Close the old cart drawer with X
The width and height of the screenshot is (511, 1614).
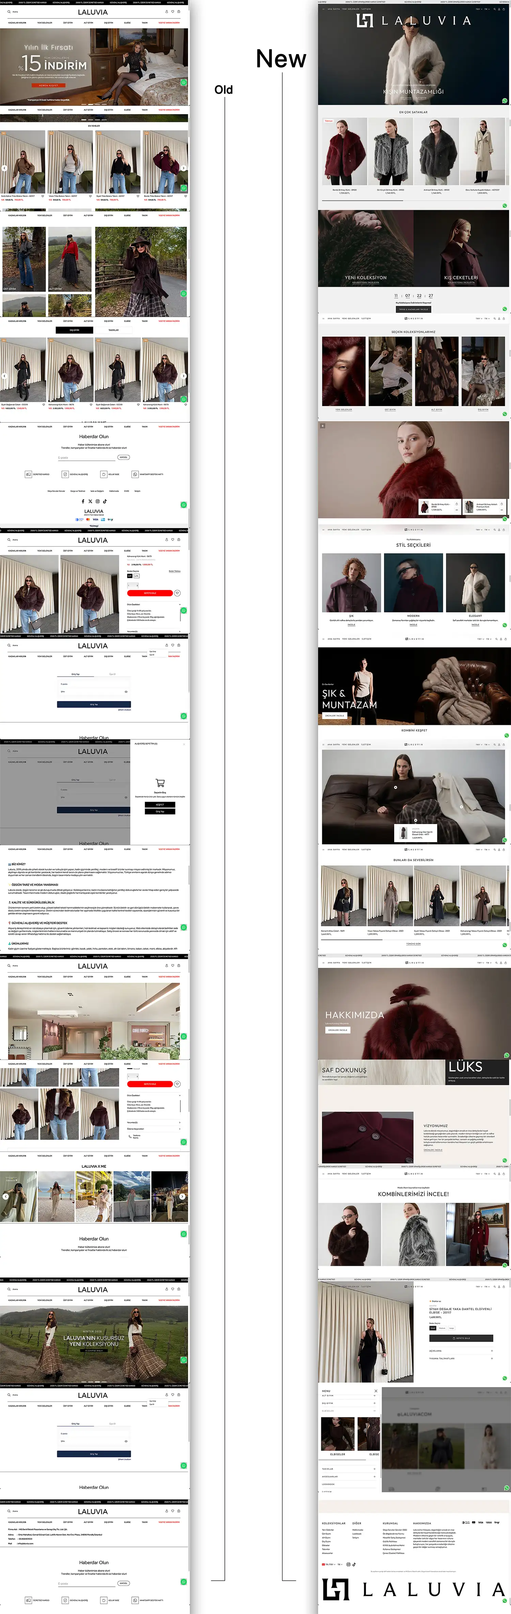coord(184,744)
